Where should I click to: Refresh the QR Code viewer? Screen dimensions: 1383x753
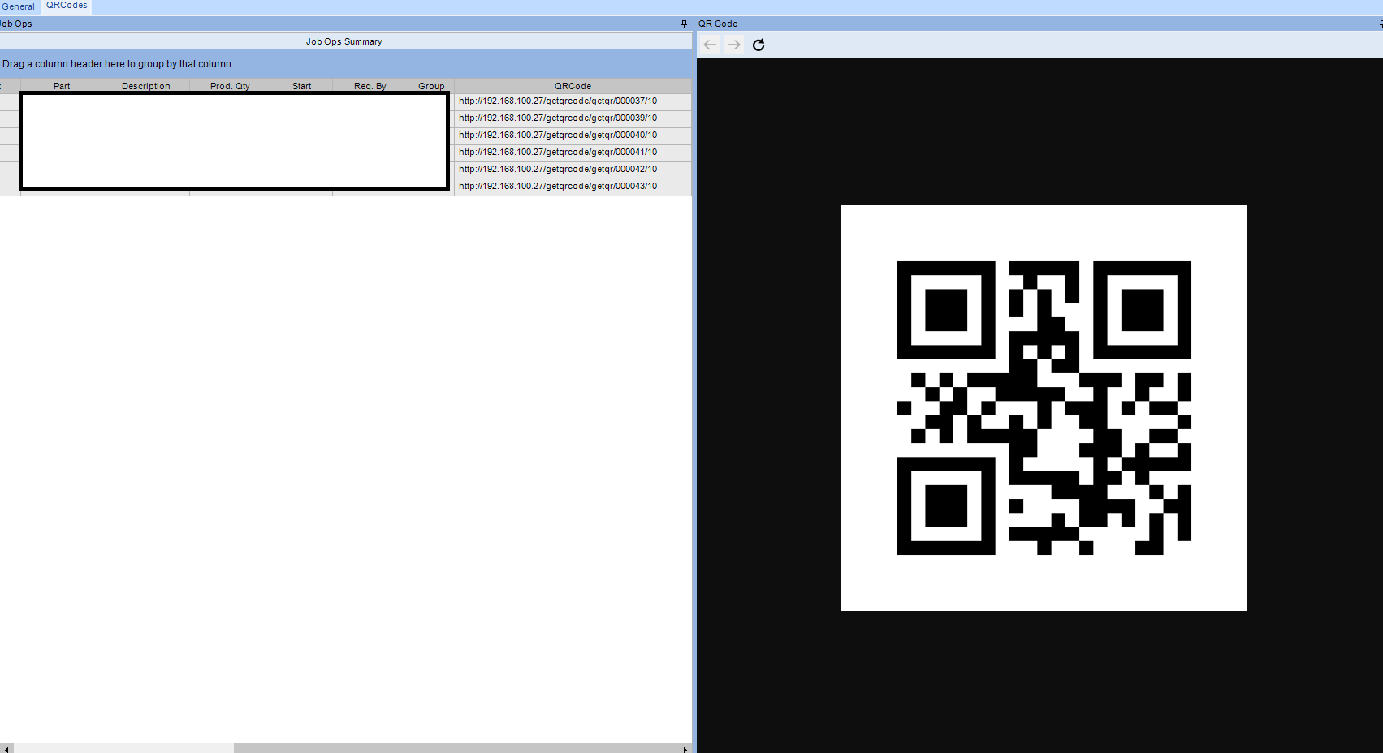(758, 45)
